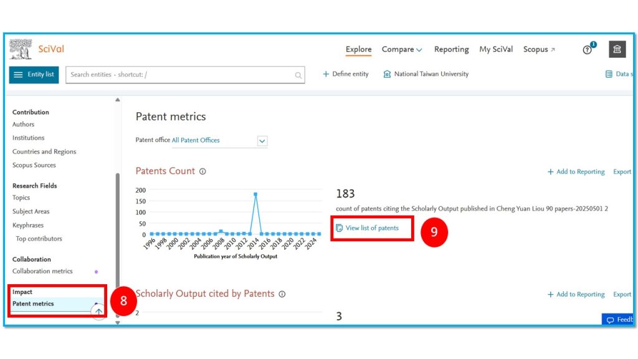Click the search magnifier icon
638x359 pixels.
298,75
